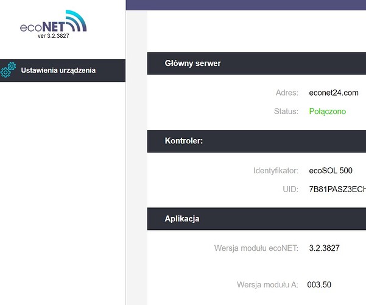The image size is (366, 305).
Task: Select the 7B81PASZ3EC UID value
Action: point(337,189)
